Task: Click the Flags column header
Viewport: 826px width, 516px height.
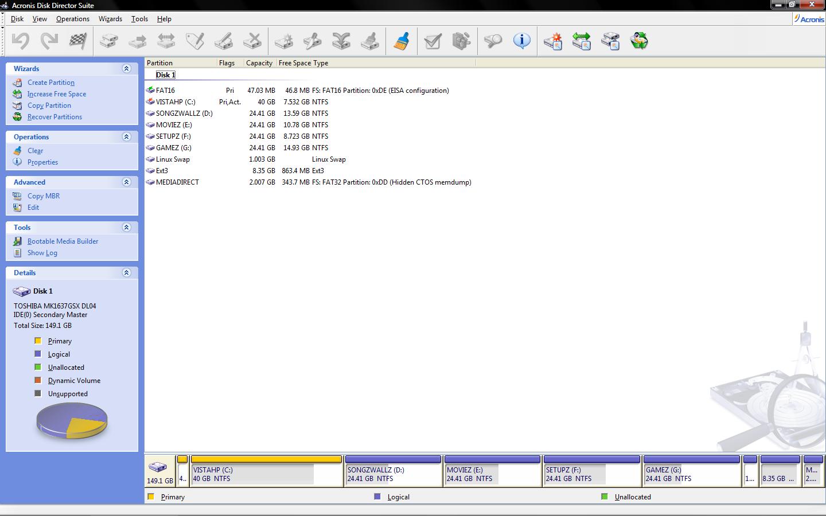Action: pos(230,63)
